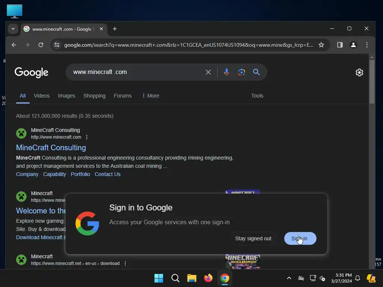Open This PC desktop icon
This screenshot has width=383, height=287.
[15, 11]
